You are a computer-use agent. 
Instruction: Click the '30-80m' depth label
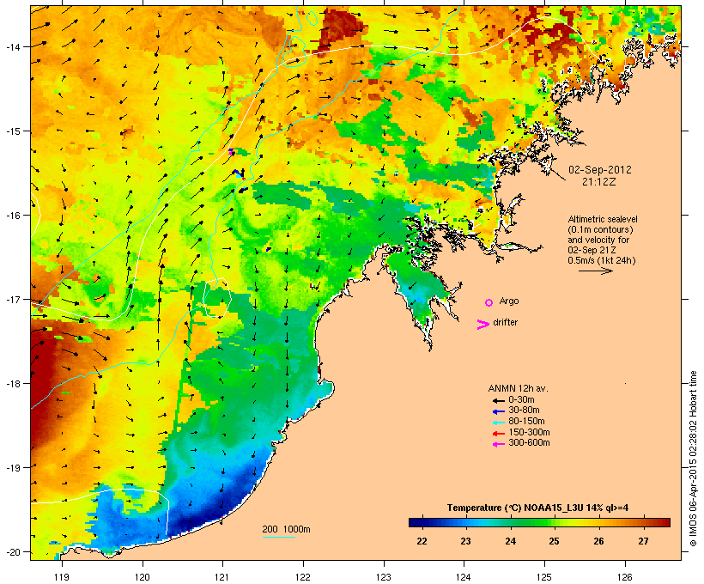tap(524, 411)
